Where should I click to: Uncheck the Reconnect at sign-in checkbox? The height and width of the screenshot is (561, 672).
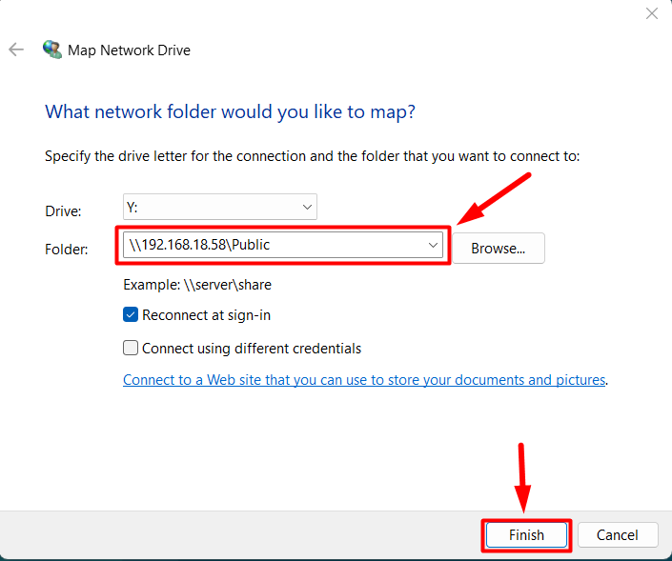pos(131,314)
